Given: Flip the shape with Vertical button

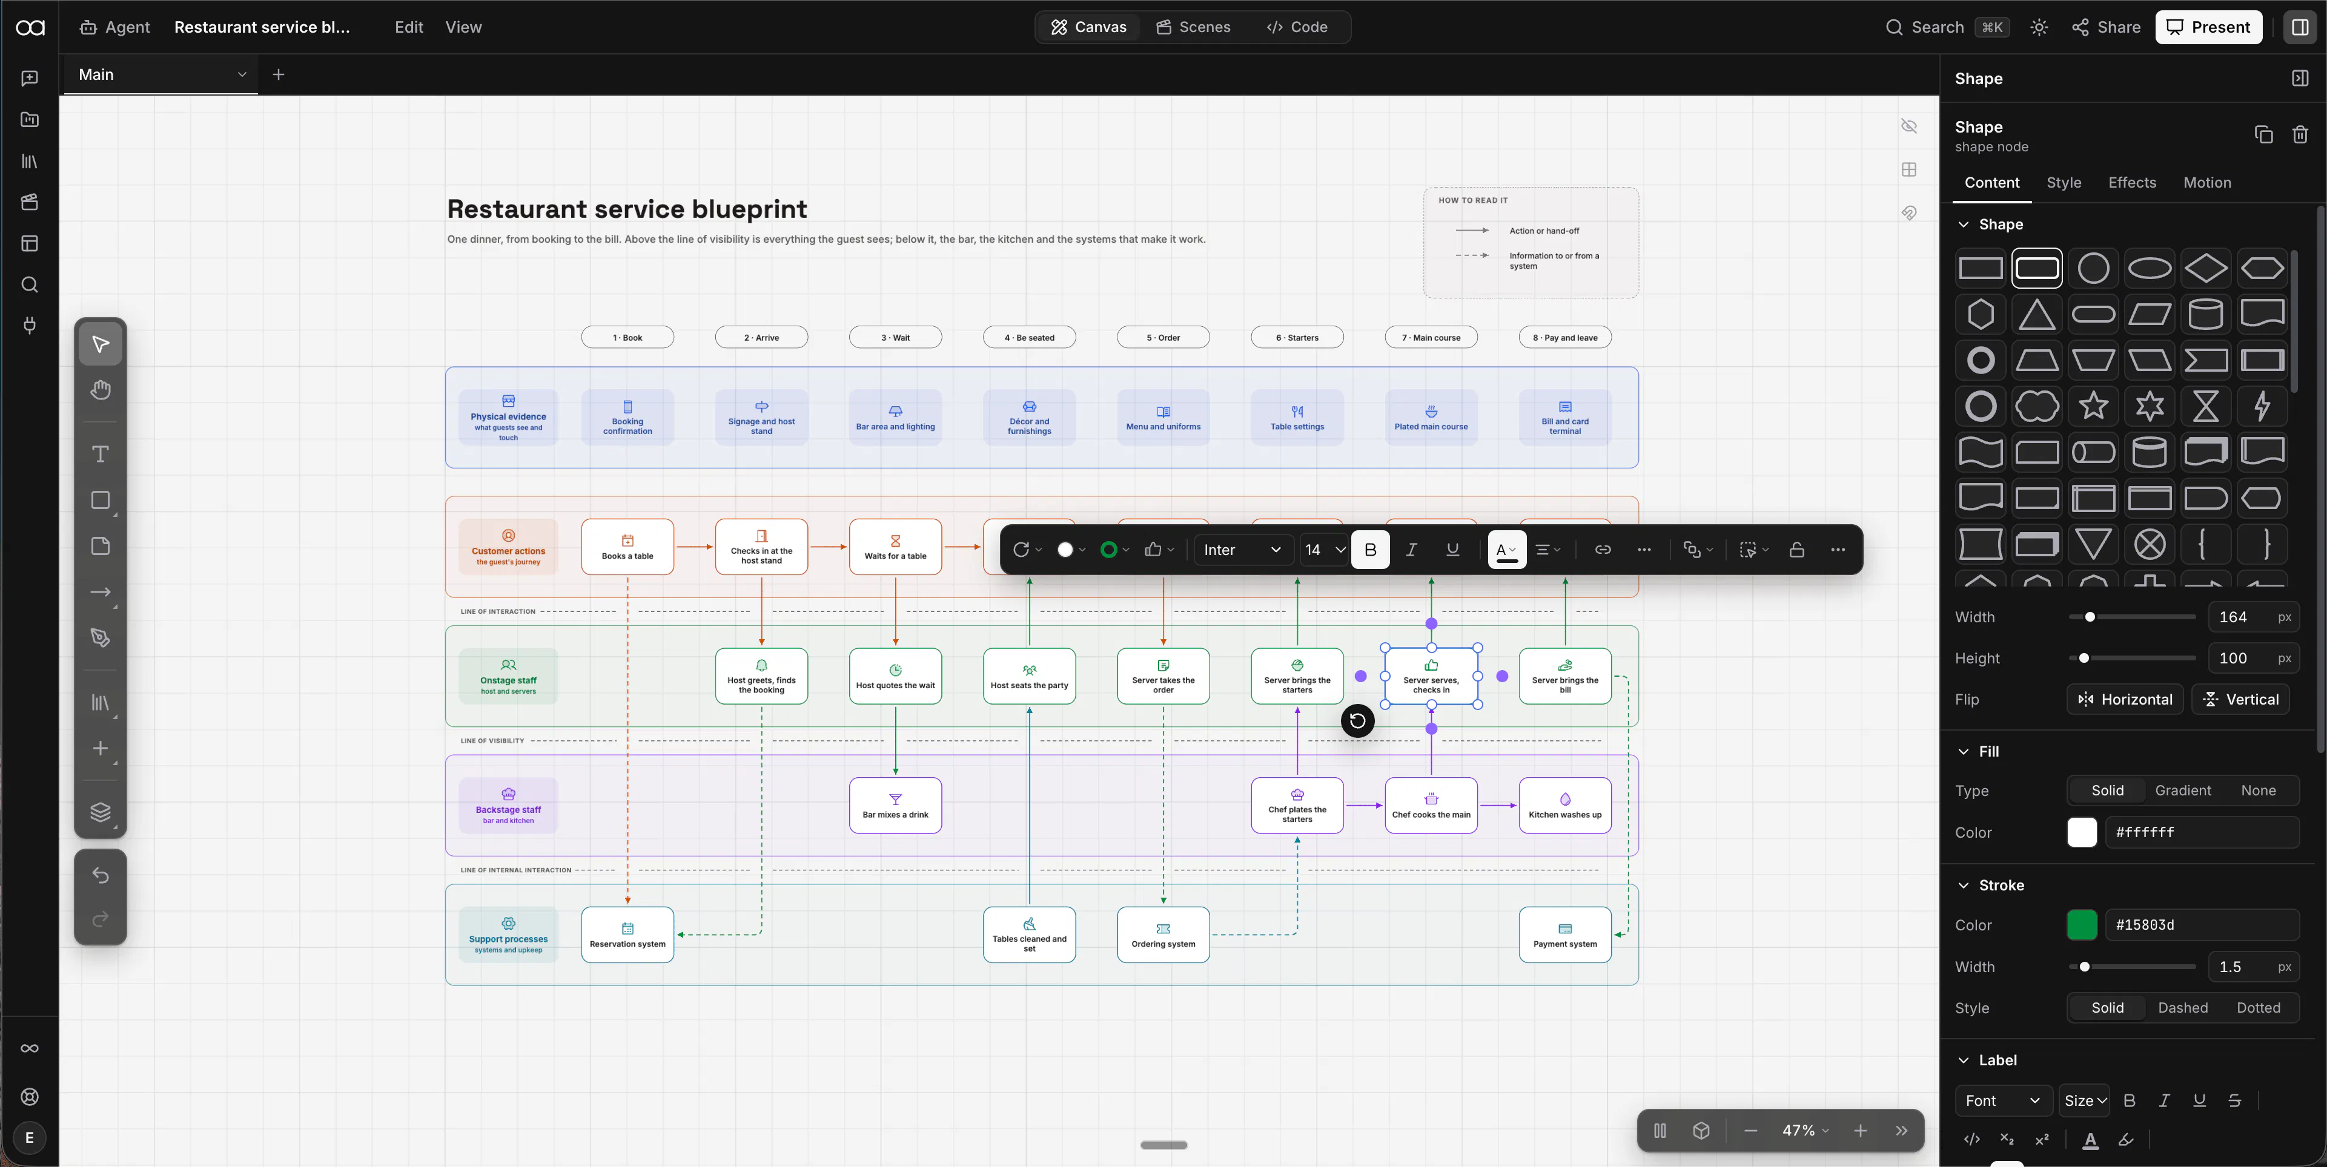Looking at the screenshot, I should (2239, 700).
